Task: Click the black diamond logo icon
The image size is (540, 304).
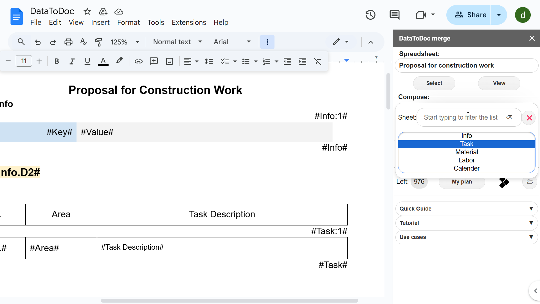Action: [x=504, y=183]
